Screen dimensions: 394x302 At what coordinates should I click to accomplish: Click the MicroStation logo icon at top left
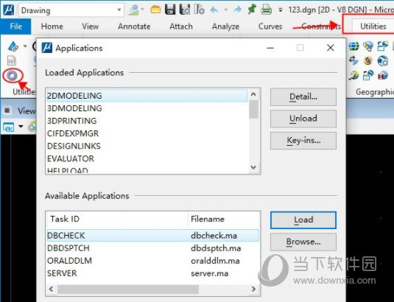8,10
